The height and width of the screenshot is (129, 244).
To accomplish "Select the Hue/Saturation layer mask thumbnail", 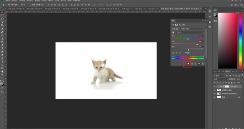I will coord(227,86).
